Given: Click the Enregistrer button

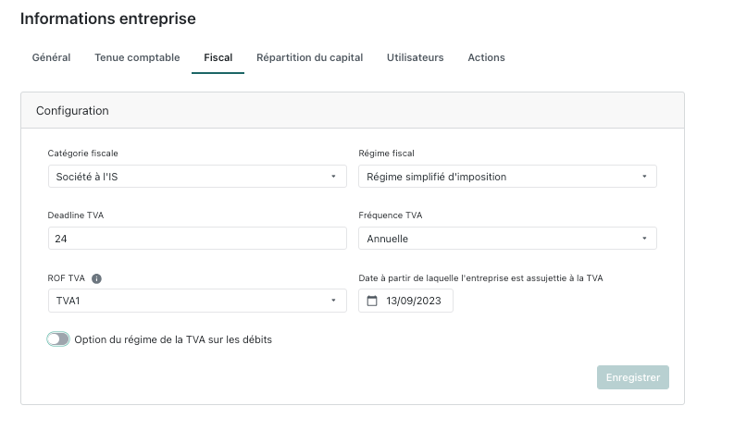Looking at the screenshot, I should 633,377.
